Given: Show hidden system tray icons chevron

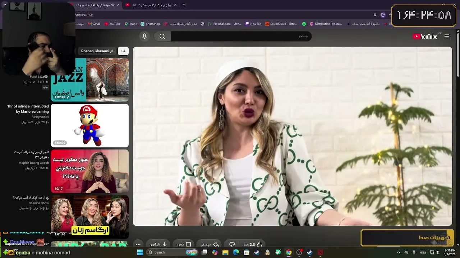Looking at the screenshot, I should tap(398, 252).
